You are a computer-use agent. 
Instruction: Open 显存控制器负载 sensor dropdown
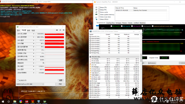[34, 47]
